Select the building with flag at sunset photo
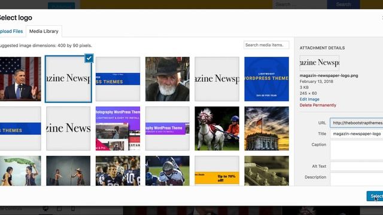 point(266,128)
